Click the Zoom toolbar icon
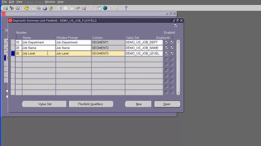The width and height of the screenshot is (261, 146). point(99,8)
